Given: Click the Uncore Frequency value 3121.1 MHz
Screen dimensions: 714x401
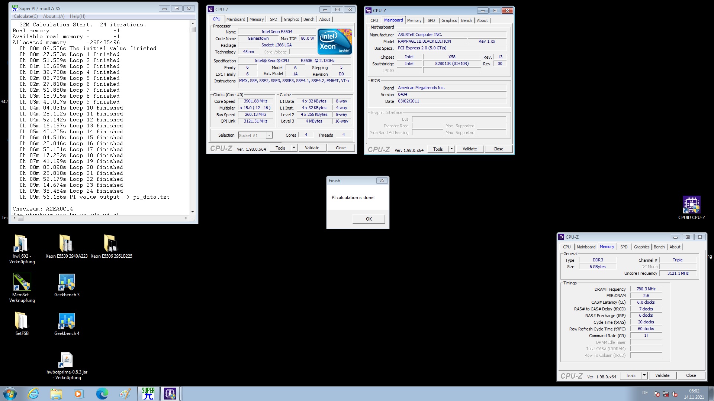Looking at the screenshot, I should click(678, 273).
